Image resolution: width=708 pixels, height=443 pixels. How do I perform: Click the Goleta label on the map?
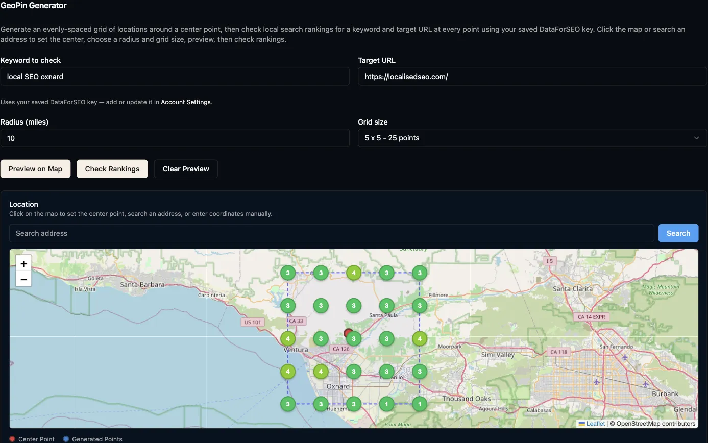pyautogui.click(x=95, y=279)
